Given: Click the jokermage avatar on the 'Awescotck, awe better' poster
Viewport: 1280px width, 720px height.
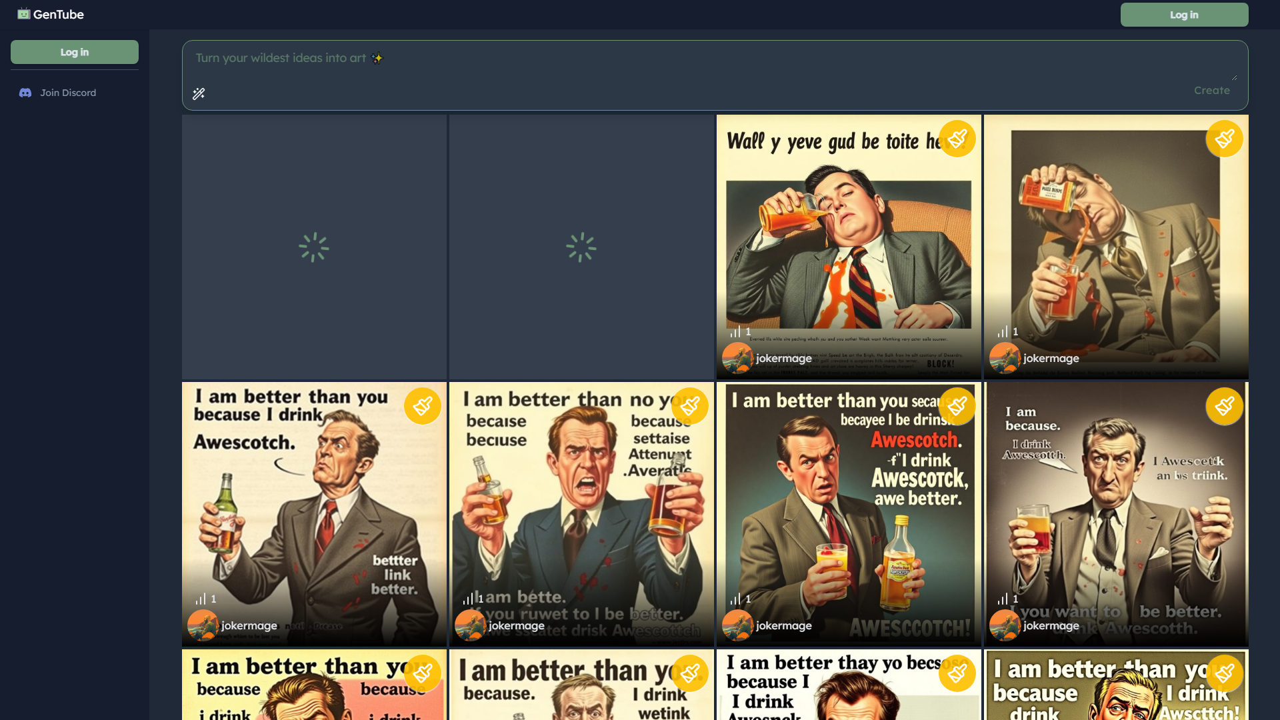Looking at the screenshot, I should [738, 625].
